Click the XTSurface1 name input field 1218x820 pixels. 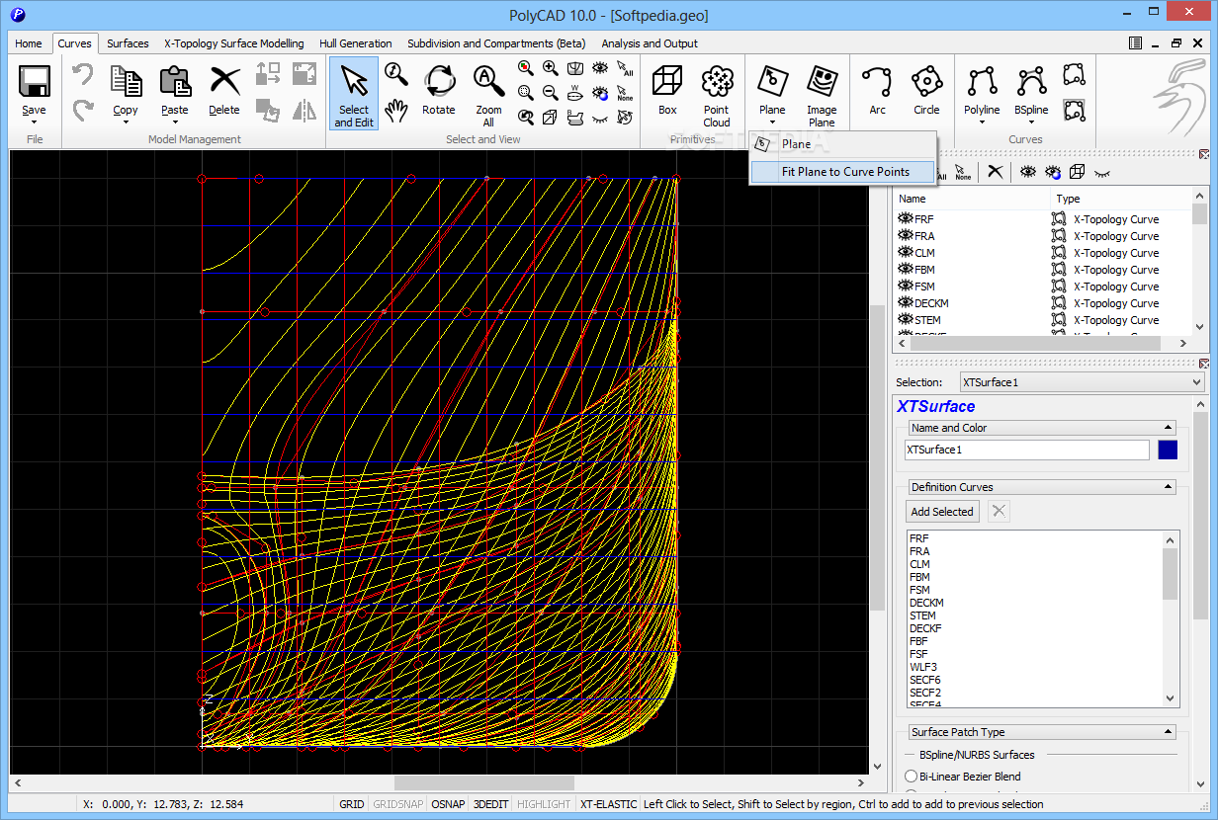1027,450
